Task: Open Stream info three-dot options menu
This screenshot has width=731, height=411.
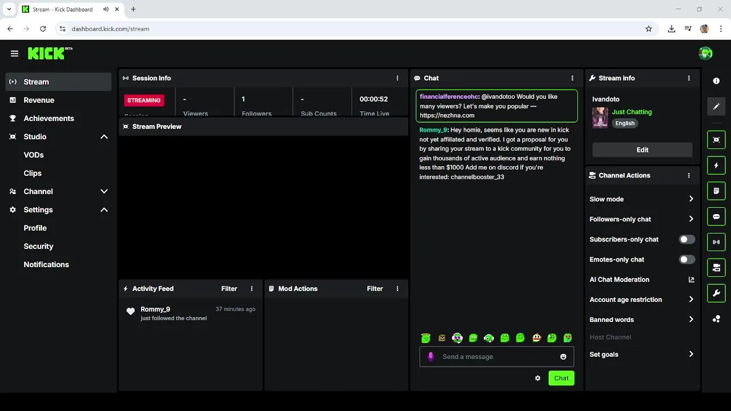Action: (689, 78)
